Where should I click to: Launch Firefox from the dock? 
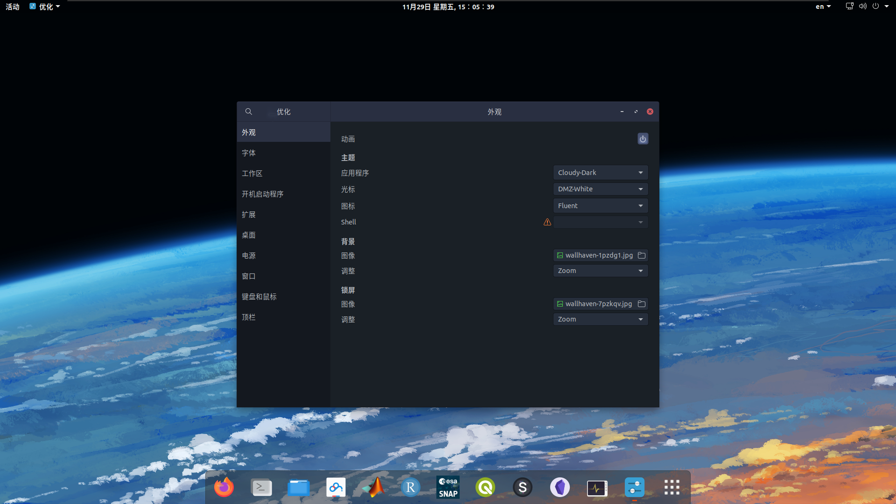(x=224, y=487)
